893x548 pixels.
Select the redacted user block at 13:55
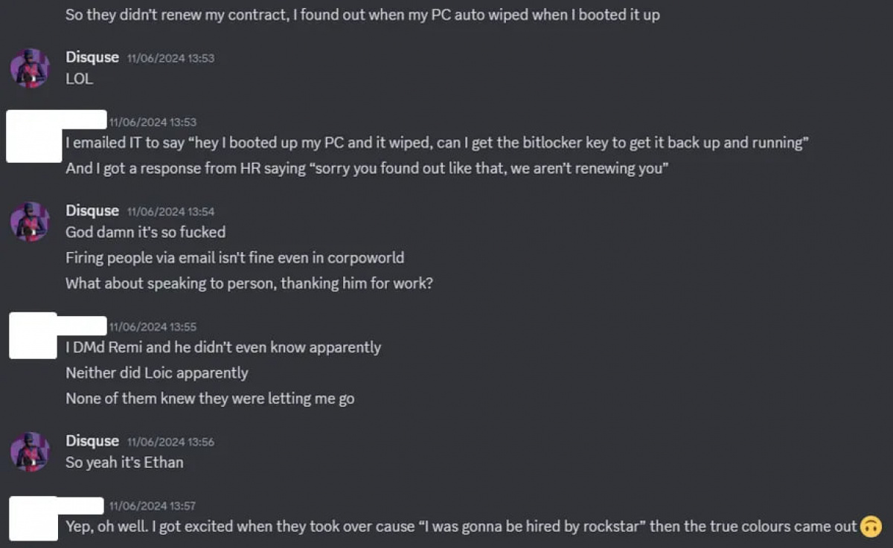[57, 335]
